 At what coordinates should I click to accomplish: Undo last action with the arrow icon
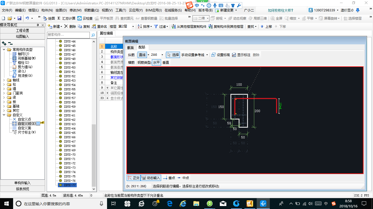[x=27, y=18]
